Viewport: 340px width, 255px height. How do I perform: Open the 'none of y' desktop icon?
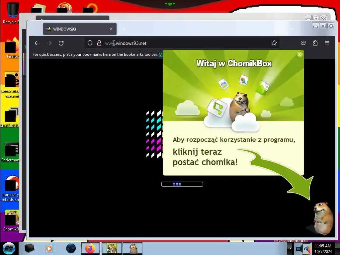pyautogui.click(x=10, y=188)
